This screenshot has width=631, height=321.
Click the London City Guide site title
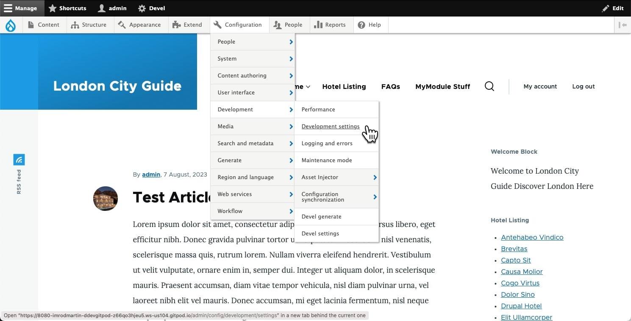point(117,86)
